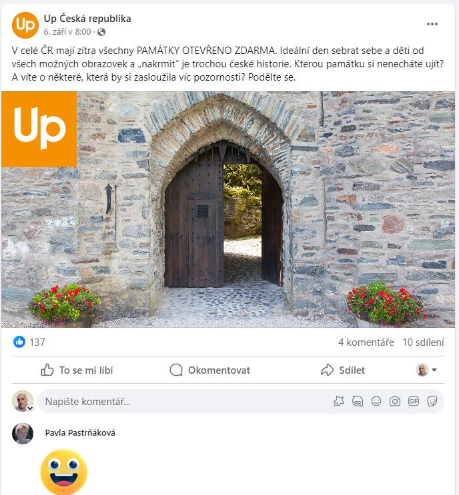
Task: Open profile switcher on comment avatar
Action: [x=30, y=408]
